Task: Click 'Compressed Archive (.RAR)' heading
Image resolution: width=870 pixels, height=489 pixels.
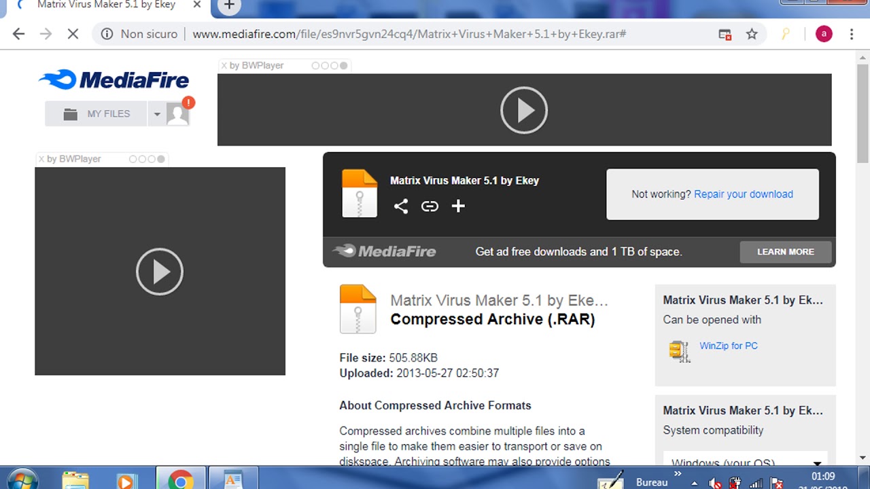Action: click(493, 319)
